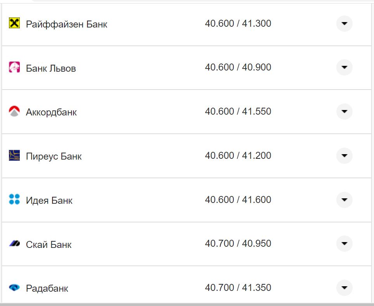Expand the Райффайзен Банк row details

click(x=344, y=24)
